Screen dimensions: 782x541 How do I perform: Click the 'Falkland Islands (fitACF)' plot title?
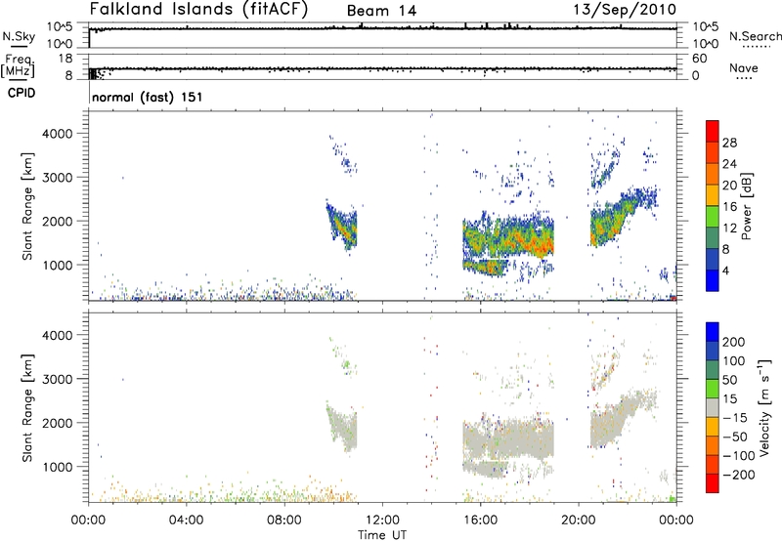pyautogui.click(x=198, y=9)
